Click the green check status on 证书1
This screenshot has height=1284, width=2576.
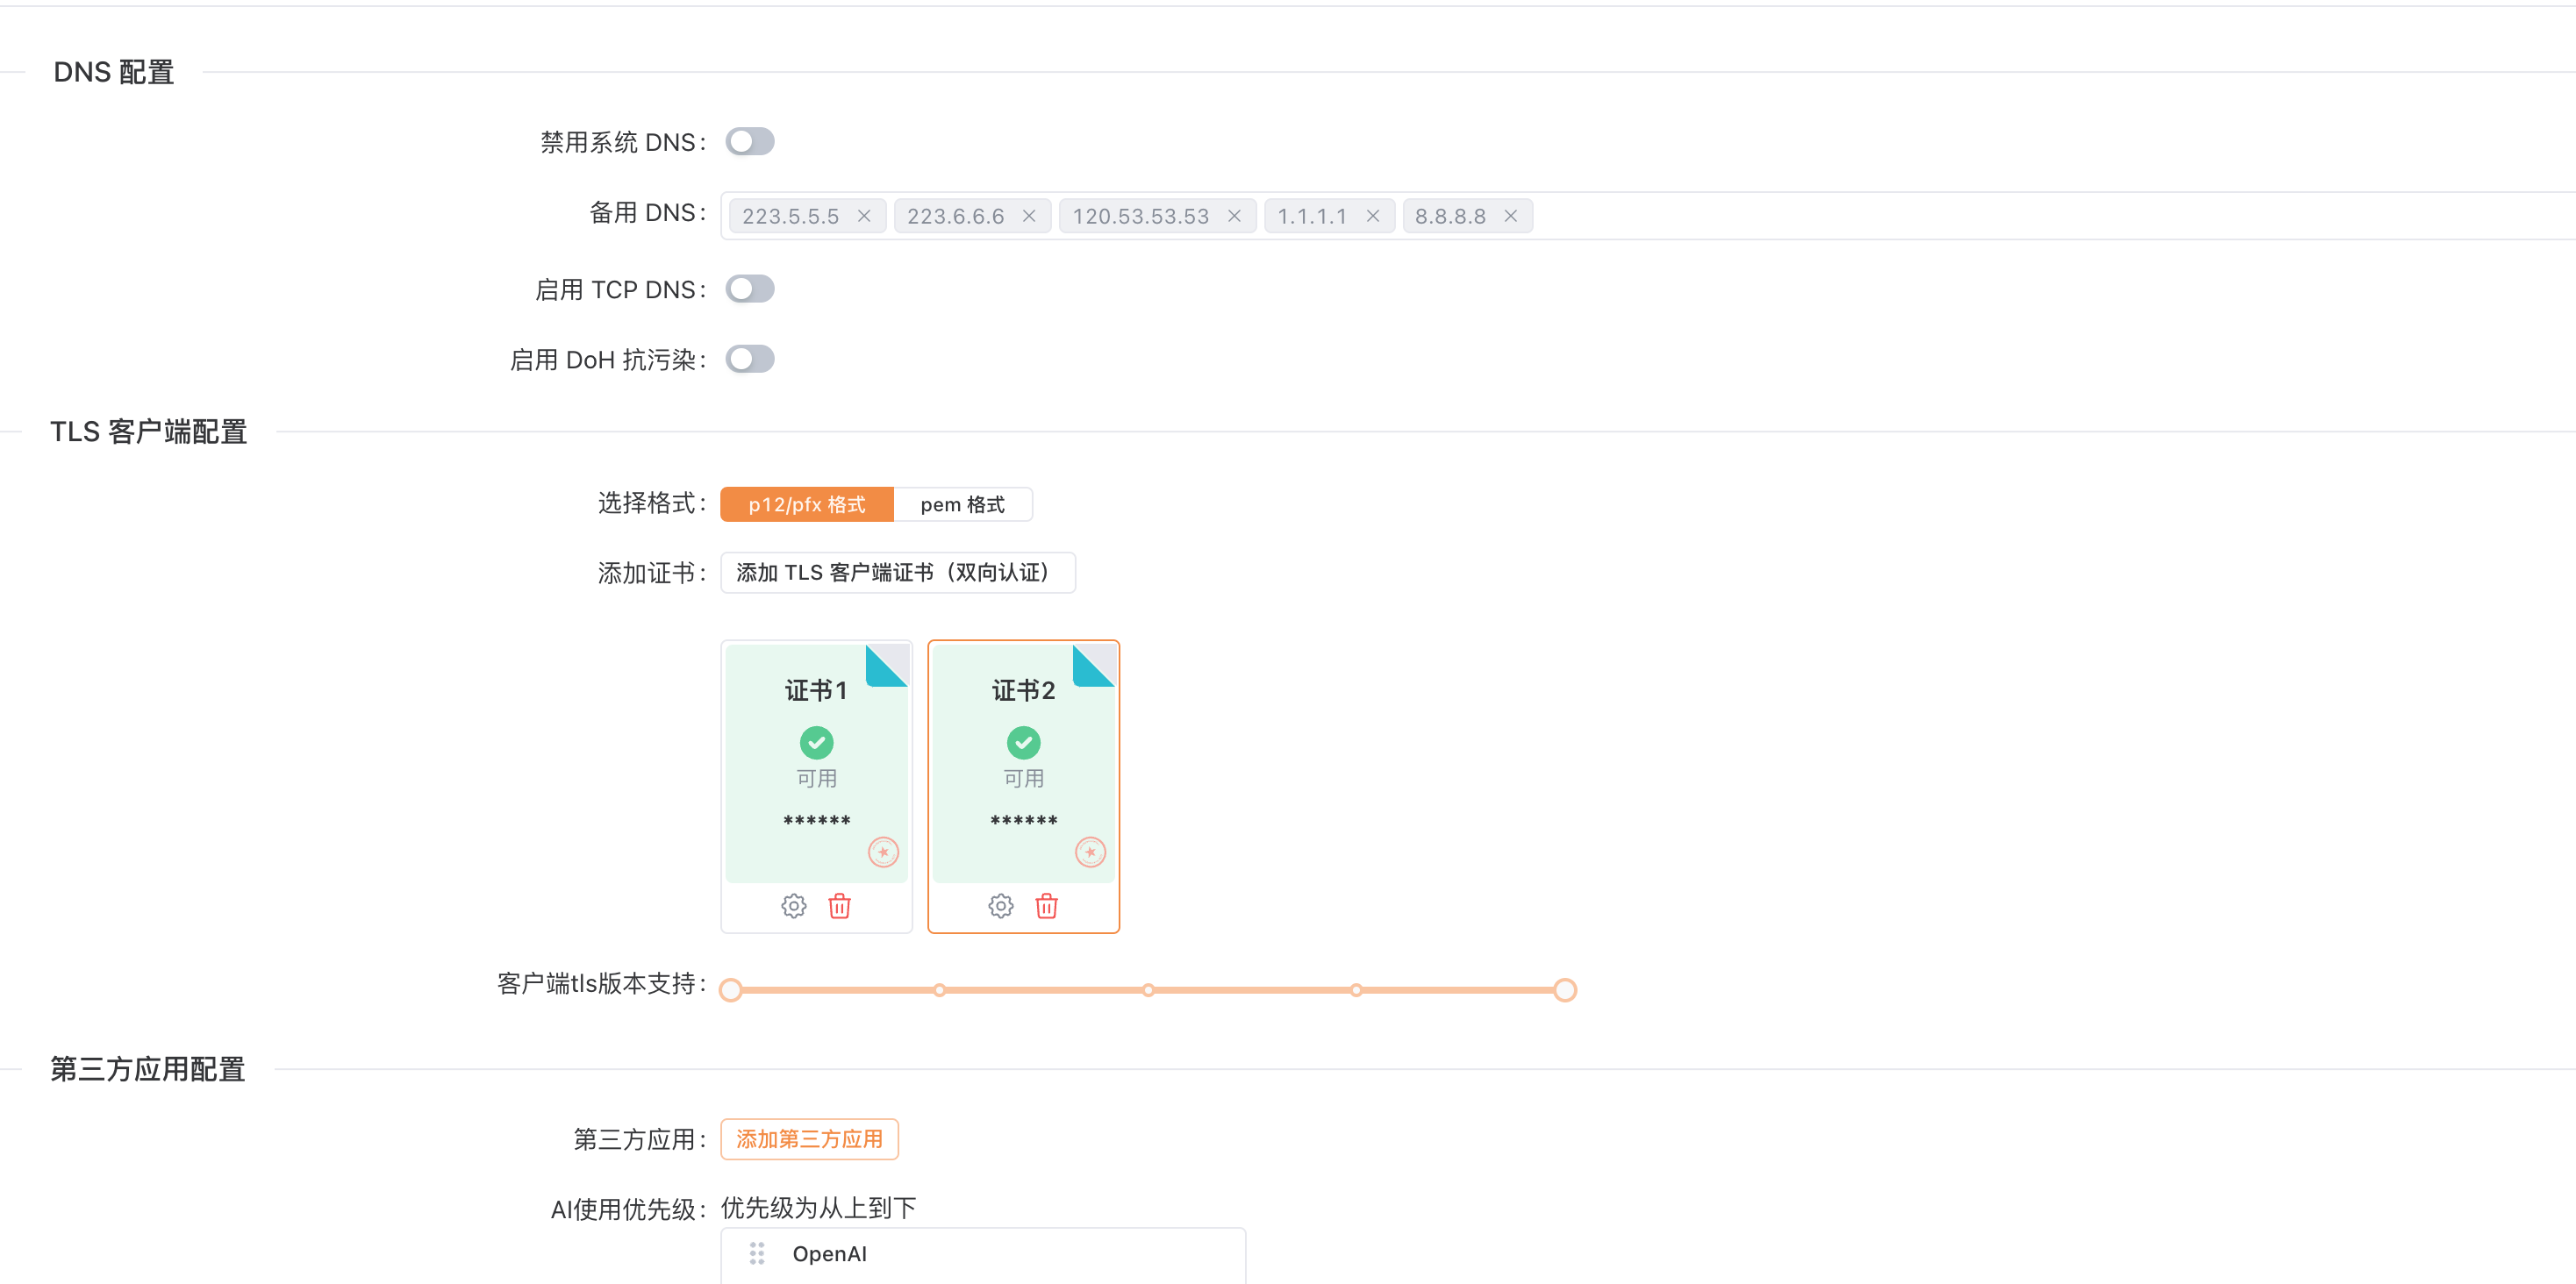click(816, 742)
